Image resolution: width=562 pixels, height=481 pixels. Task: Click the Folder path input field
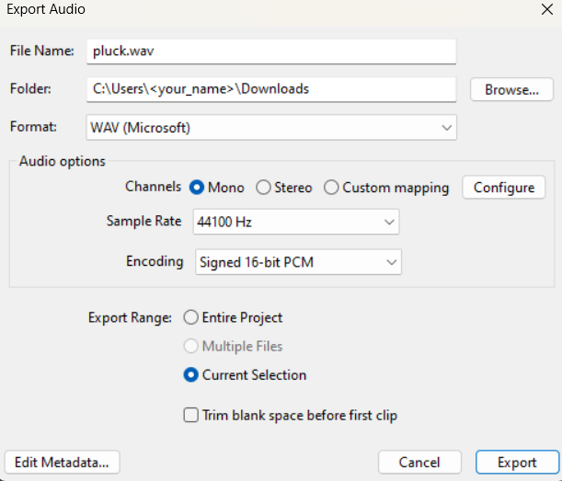coord(270,89)
